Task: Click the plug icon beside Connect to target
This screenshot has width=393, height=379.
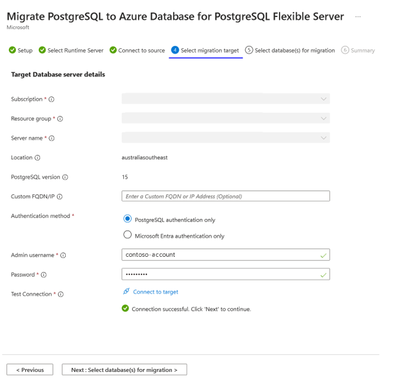Action: pyautogui.click(x=126, y=291)
